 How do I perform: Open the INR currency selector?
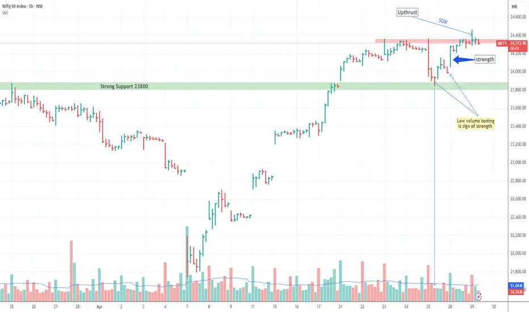point(514,7)
